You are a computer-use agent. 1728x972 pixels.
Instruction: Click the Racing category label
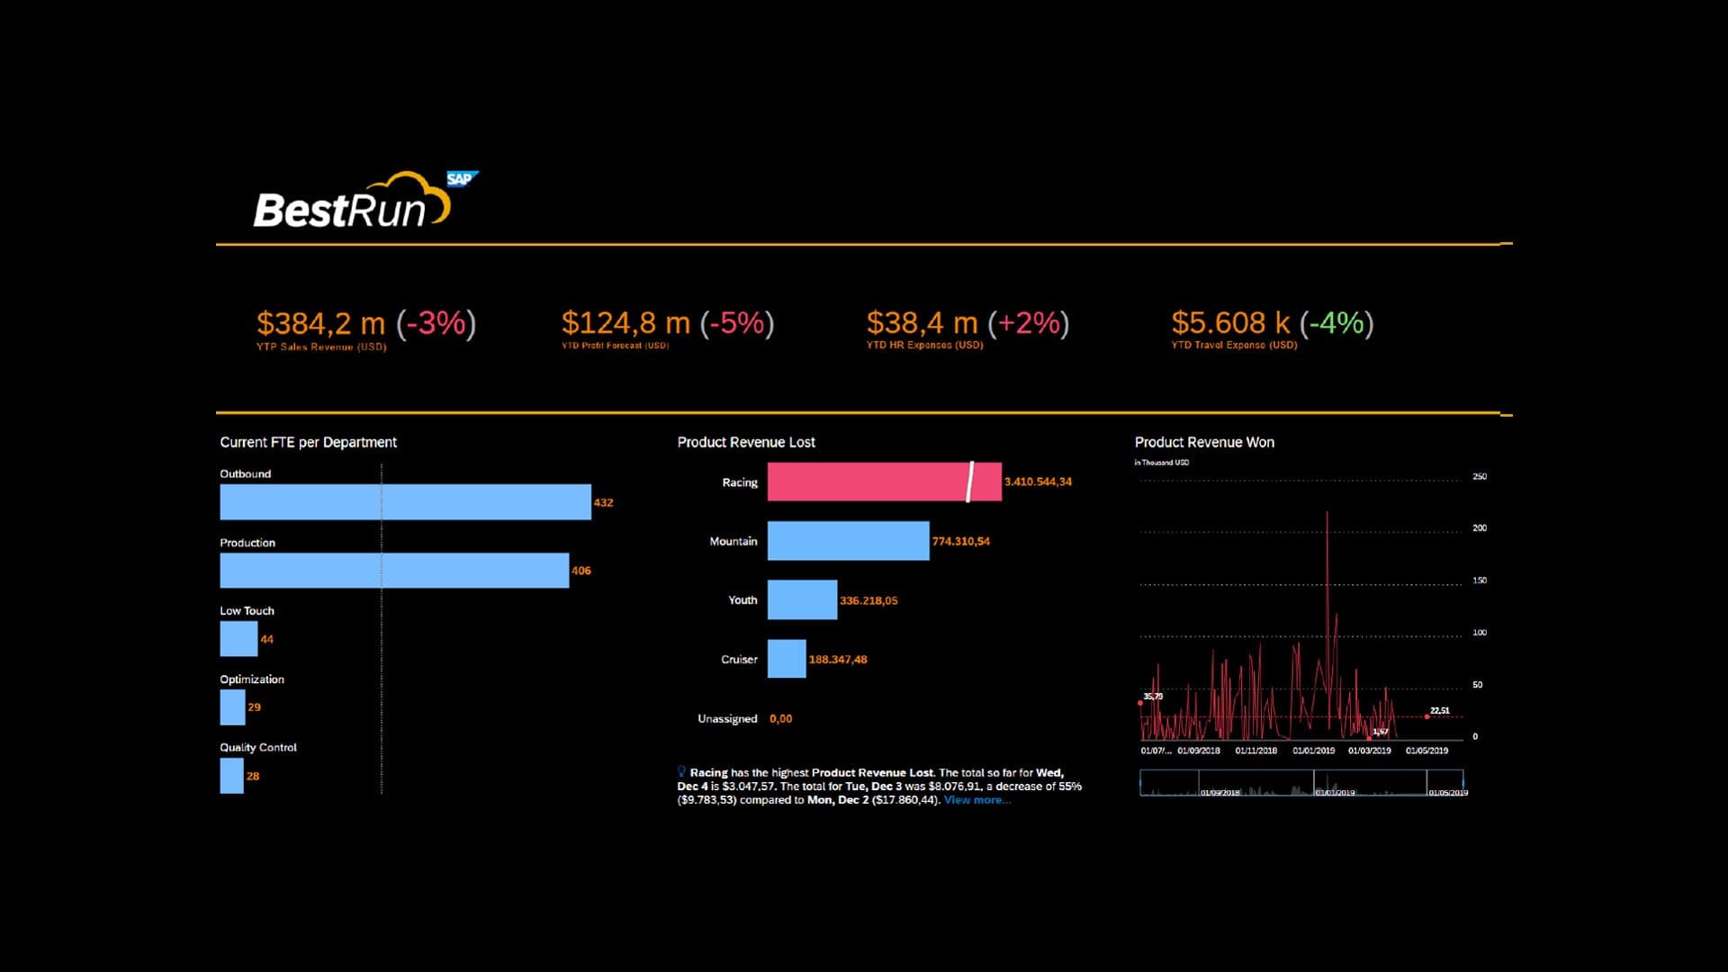[740, 482]
